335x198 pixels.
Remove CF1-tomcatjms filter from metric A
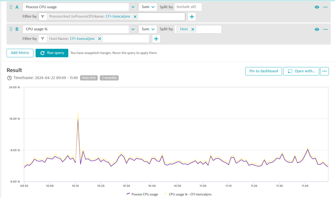pos(135,16)
